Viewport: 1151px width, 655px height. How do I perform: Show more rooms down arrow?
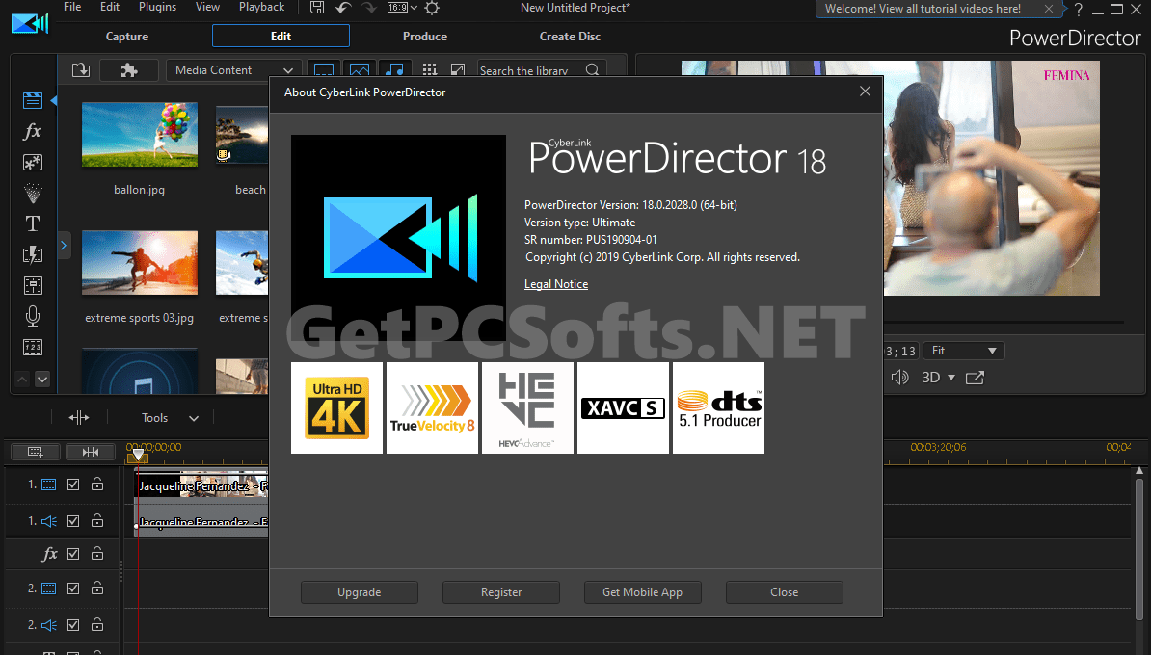(42, 380)
